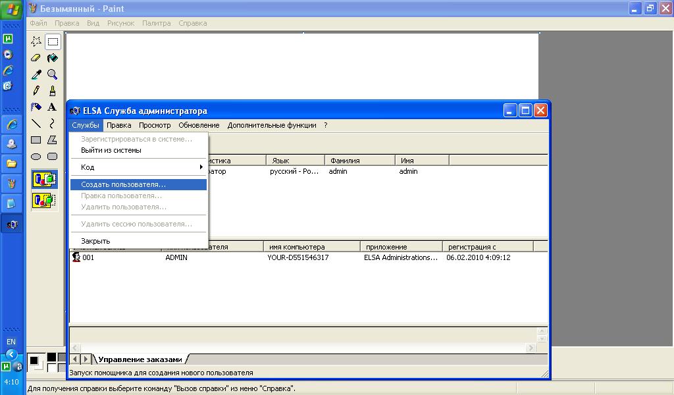Select the Fill with Color bucket tool
The image size is (674, 395).
tap(52, 58)
